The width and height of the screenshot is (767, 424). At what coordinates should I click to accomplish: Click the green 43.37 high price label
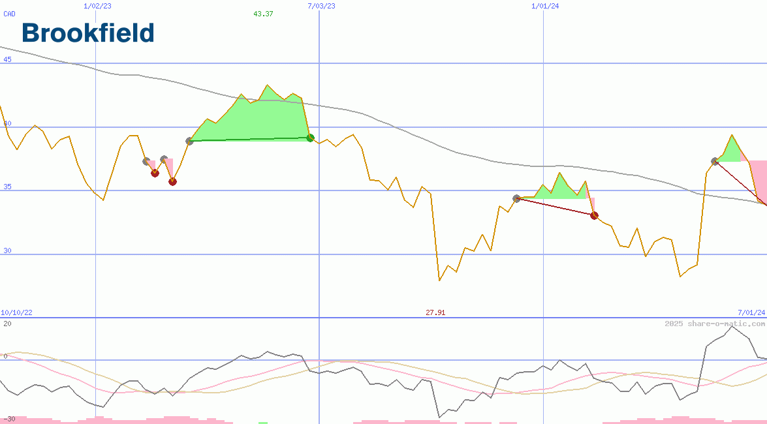tap(263, 14)
